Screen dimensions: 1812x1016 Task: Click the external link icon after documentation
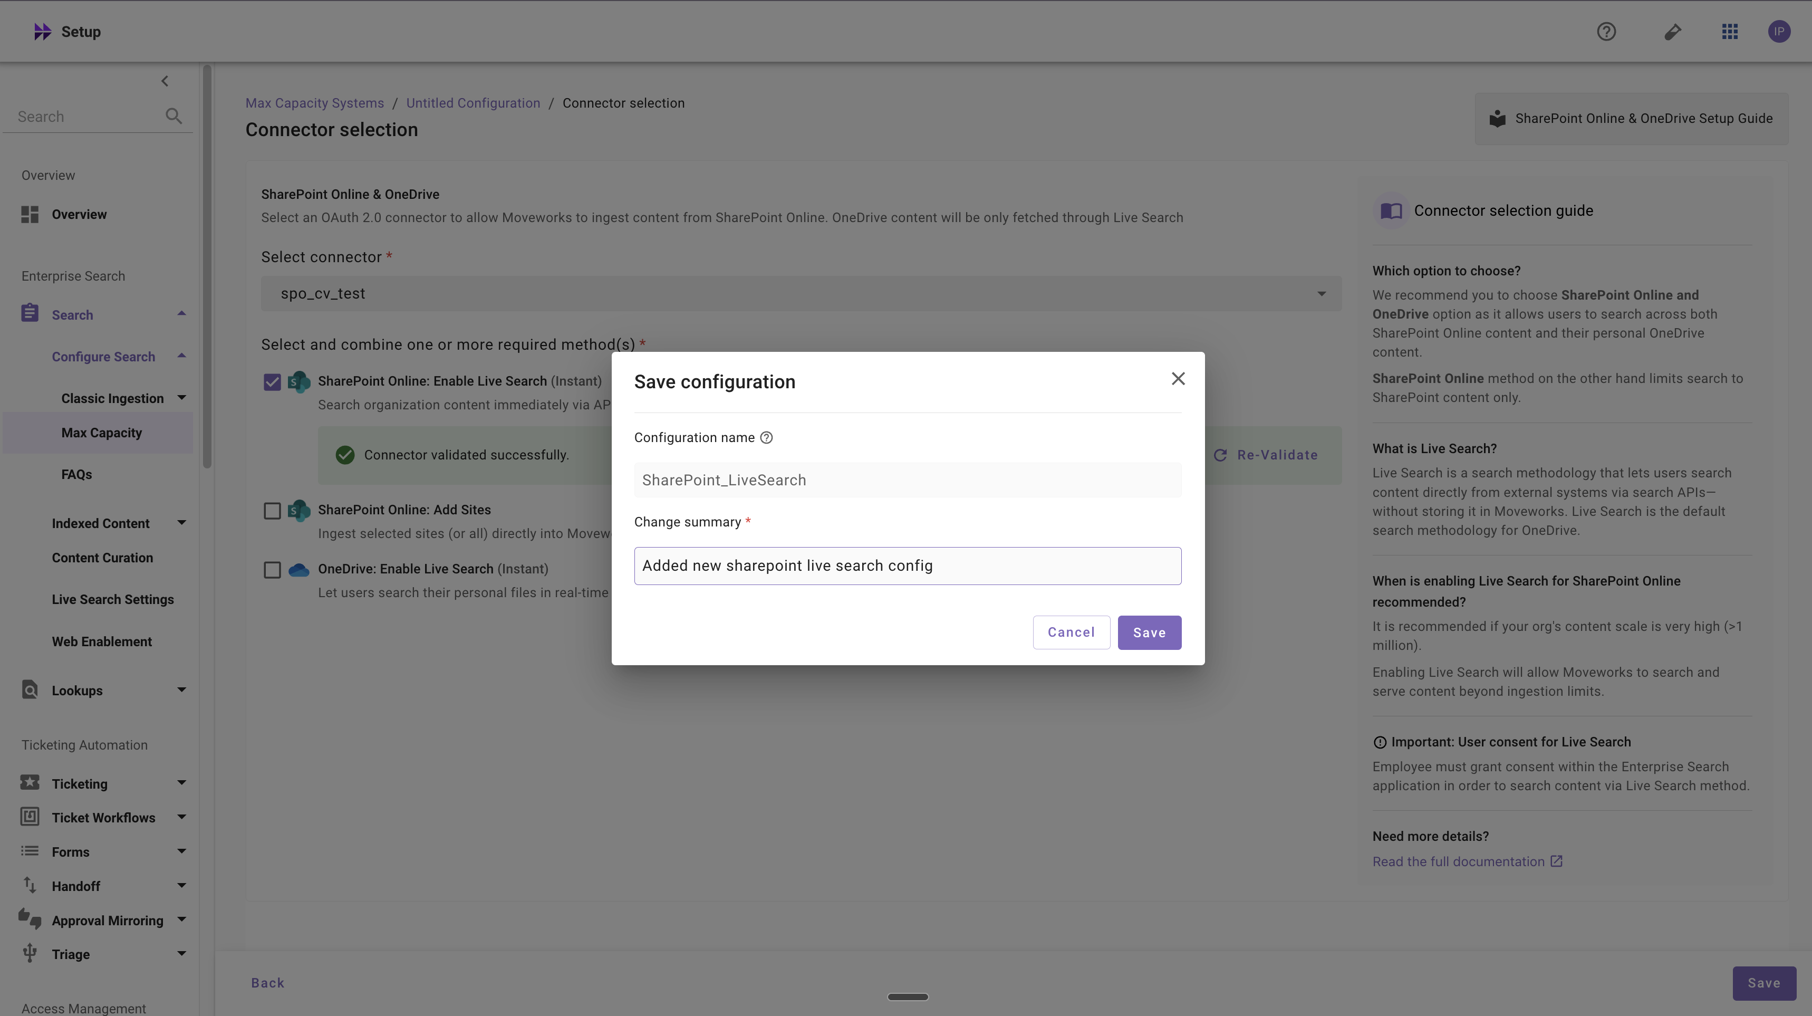coord(1557,861)
